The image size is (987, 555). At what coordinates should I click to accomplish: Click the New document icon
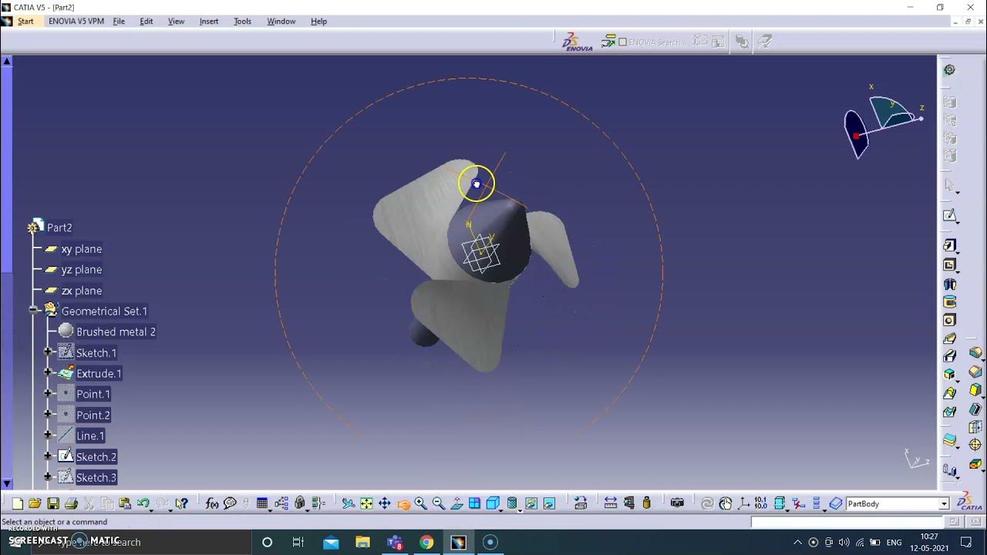[x=17, y=503]
